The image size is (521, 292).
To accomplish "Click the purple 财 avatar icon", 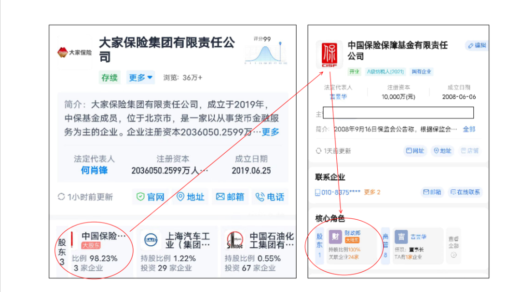I will pos(335,237).
